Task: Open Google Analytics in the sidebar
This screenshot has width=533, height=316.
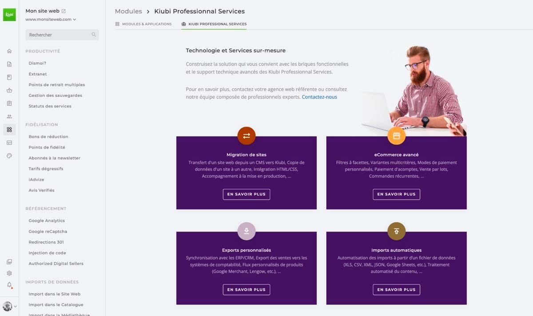Action: [47, 221]
